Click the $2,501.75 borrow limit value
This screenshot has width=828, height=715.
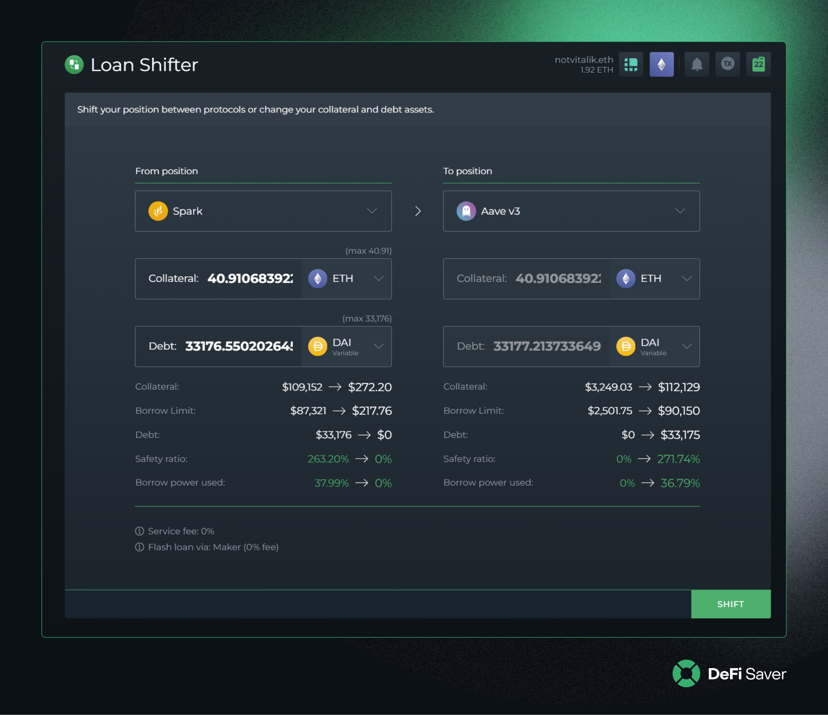point(610,411)
